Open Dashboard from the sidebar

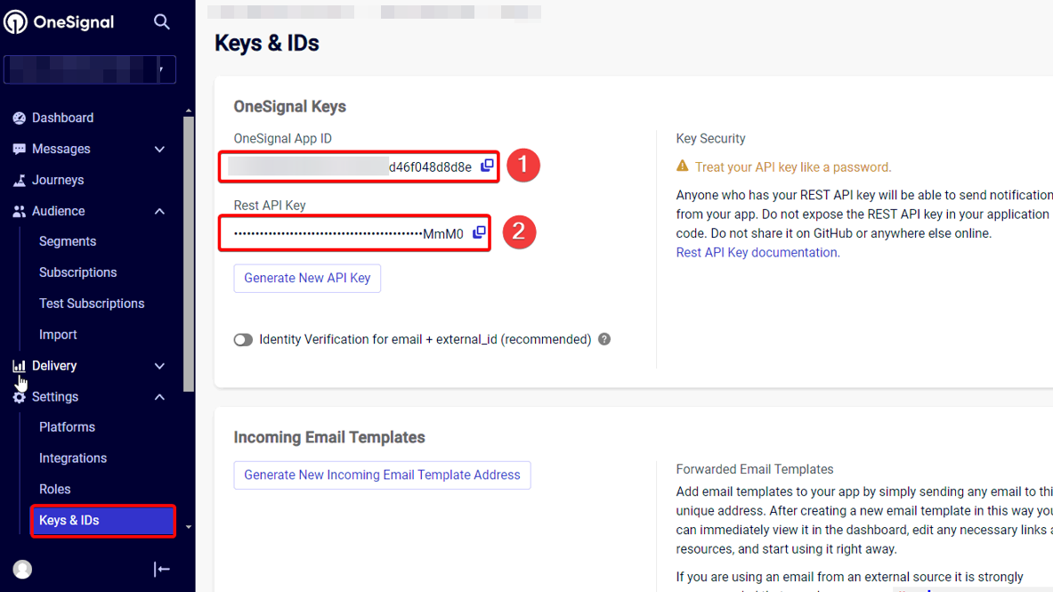click(62, 118)
